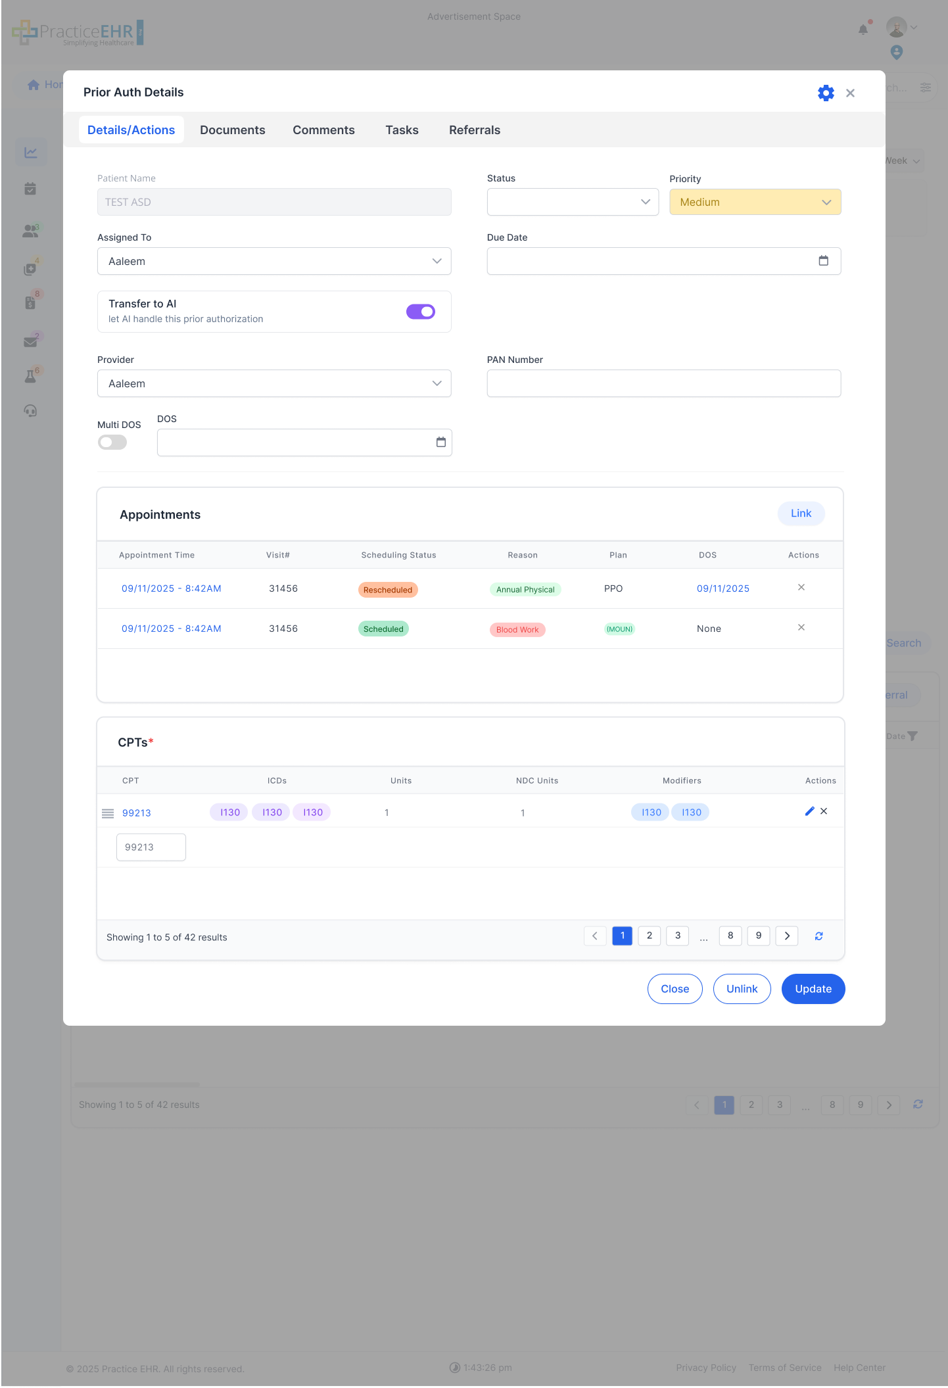Go to next page of CPT results
This screenshot has width=948, height=1388.
tap(786, 936)
